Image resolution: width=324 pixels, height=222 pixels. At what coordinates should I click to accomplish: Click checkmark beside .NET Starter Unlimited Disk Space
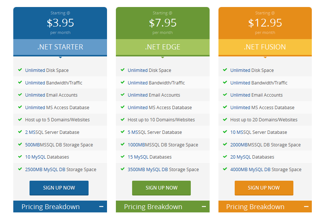coord(20,70)
